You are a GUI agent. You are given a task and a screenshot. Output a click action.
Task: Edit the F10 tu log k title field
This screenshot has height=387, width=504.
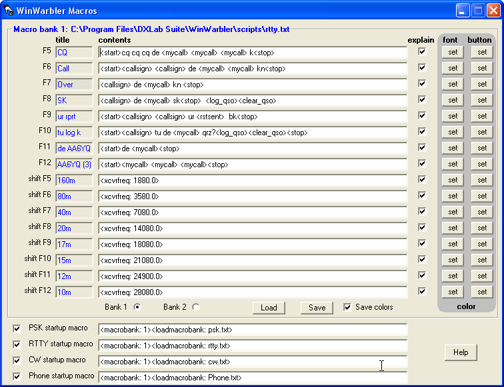pyautogui.click(x=74, y=132)
